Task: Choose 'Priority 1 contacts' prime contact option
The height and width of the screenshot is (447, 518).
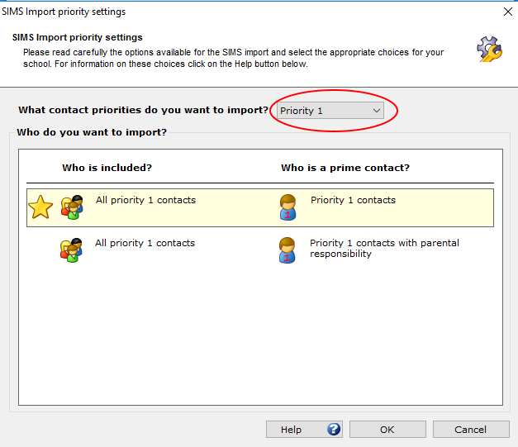Action: click(x=353, y=200)
